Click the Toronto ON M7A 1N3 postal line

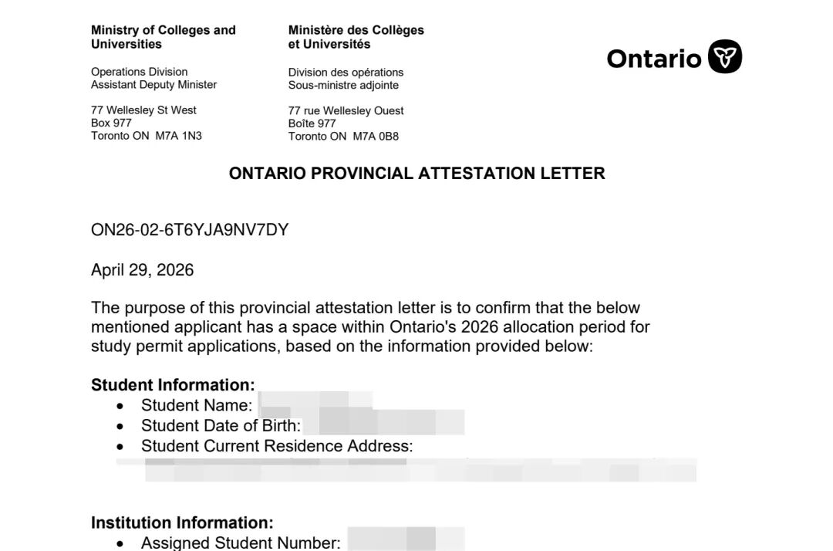146,136
